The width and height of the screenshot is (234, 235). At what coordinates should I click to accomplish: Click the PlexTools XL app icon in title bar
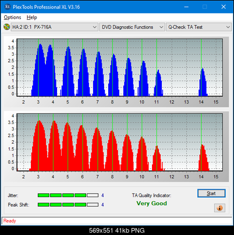click(7, 7)
